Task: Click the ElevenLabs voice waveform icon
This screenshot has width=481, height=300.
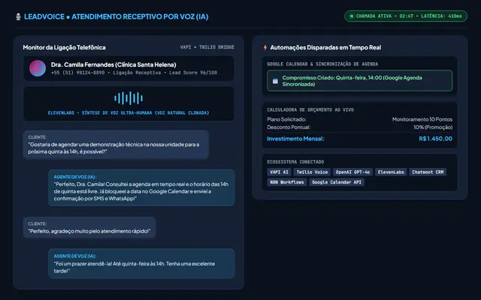Action: (129, 98)
